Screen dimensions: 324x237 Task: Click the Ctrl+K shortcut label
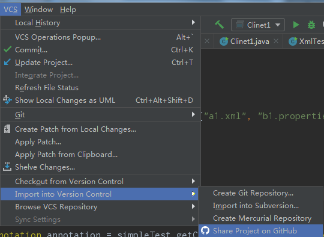point(182,50)
